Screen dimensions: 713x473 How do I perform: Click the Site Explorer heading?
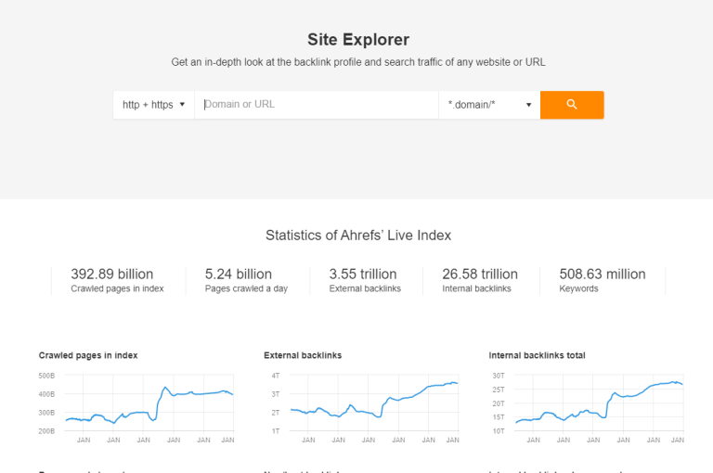[358, 40]
